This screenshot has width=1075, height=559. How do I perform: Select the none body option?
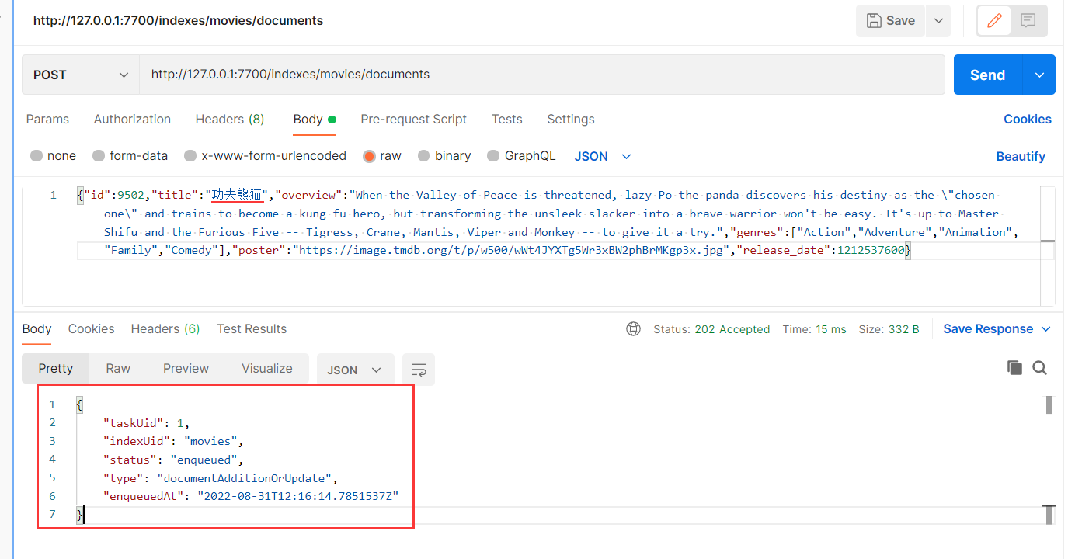pyautogui.click(x=53, y=156)
